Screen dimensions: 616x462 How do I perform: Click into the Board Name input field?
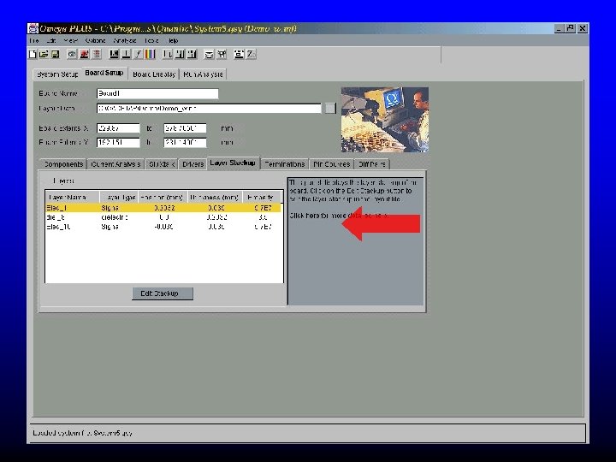pos(157,93)
